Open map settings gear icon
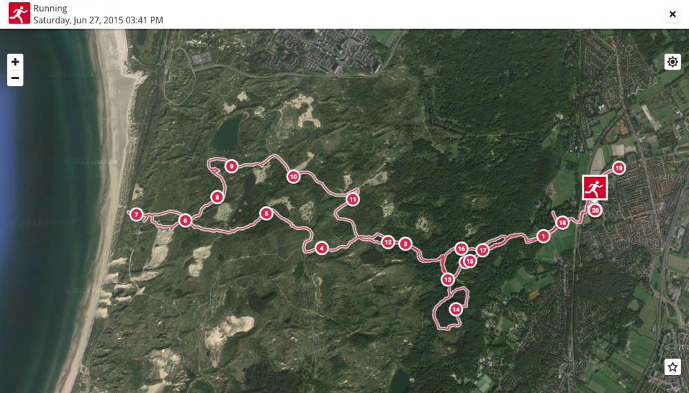 point(672,62)
